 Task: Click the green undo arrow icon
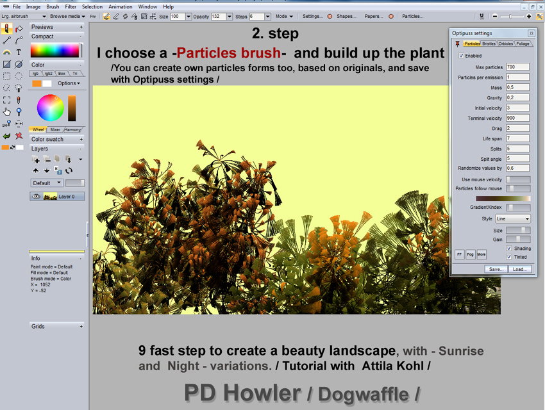6,136
